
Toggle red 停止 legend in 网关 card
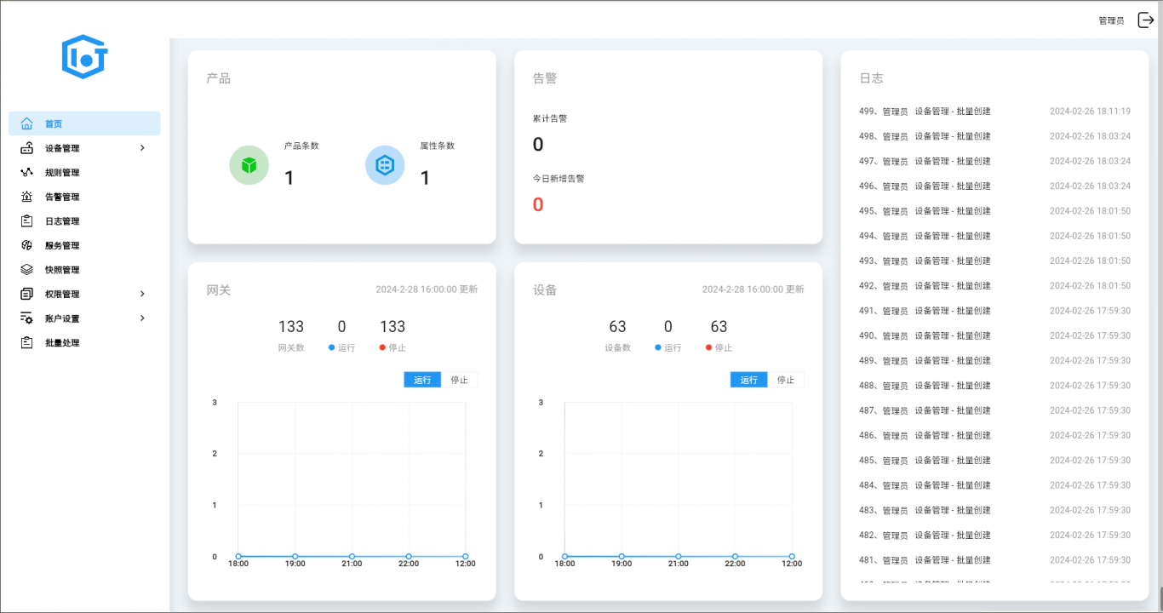392,347
